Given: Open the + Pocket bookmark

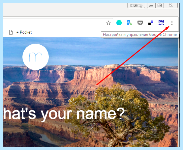Looking at the screenshot, I should pos(24,32).
